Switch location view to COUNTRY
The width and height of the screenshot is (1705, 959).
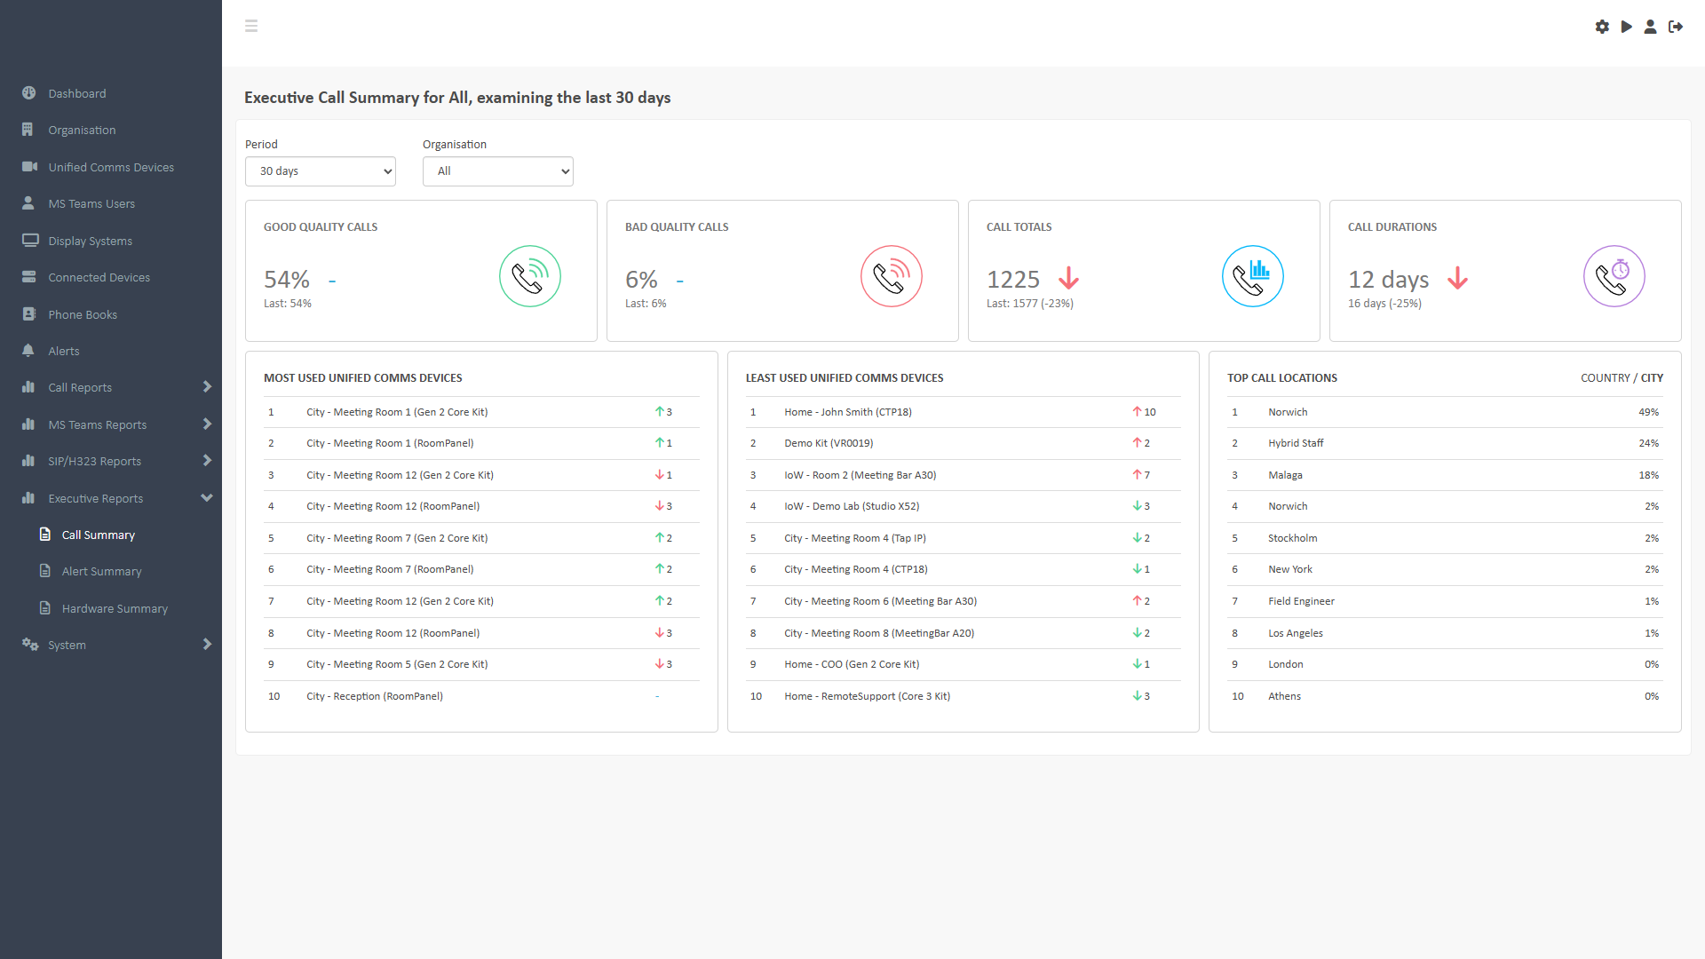pyautogui.click(x=1605, y=377)
